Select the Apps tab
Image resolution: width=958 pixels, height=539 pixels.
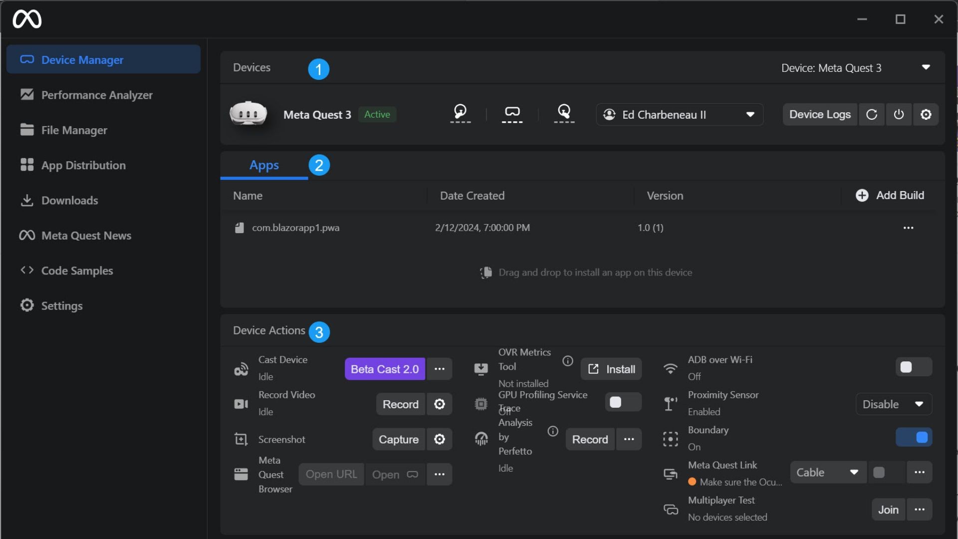264,165
